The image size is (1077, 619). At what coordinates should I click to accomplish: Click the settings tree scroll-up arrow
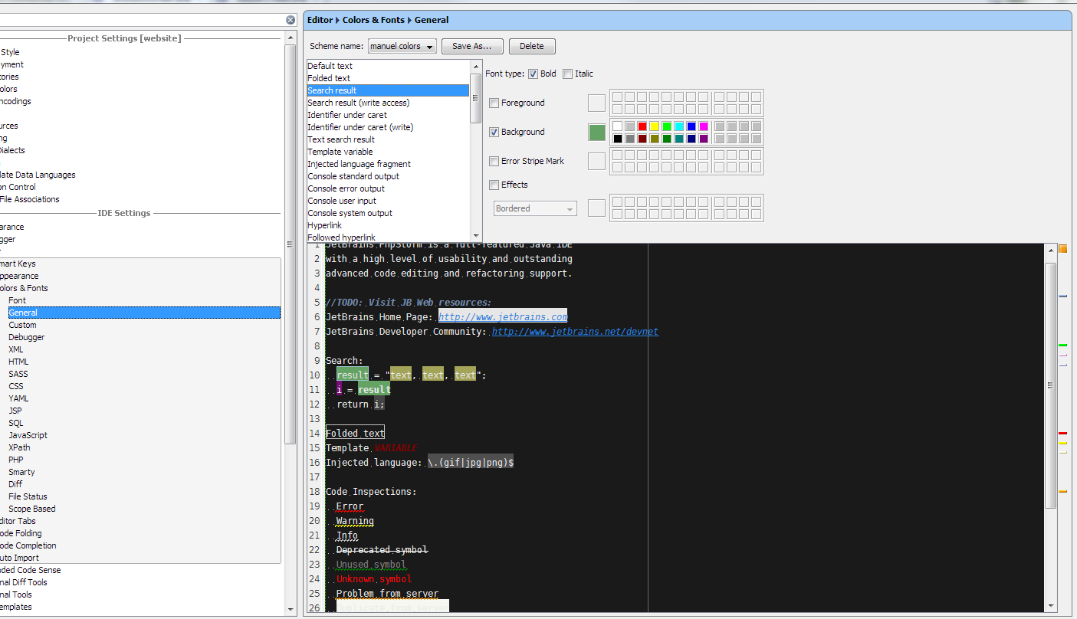coord(291,37)
